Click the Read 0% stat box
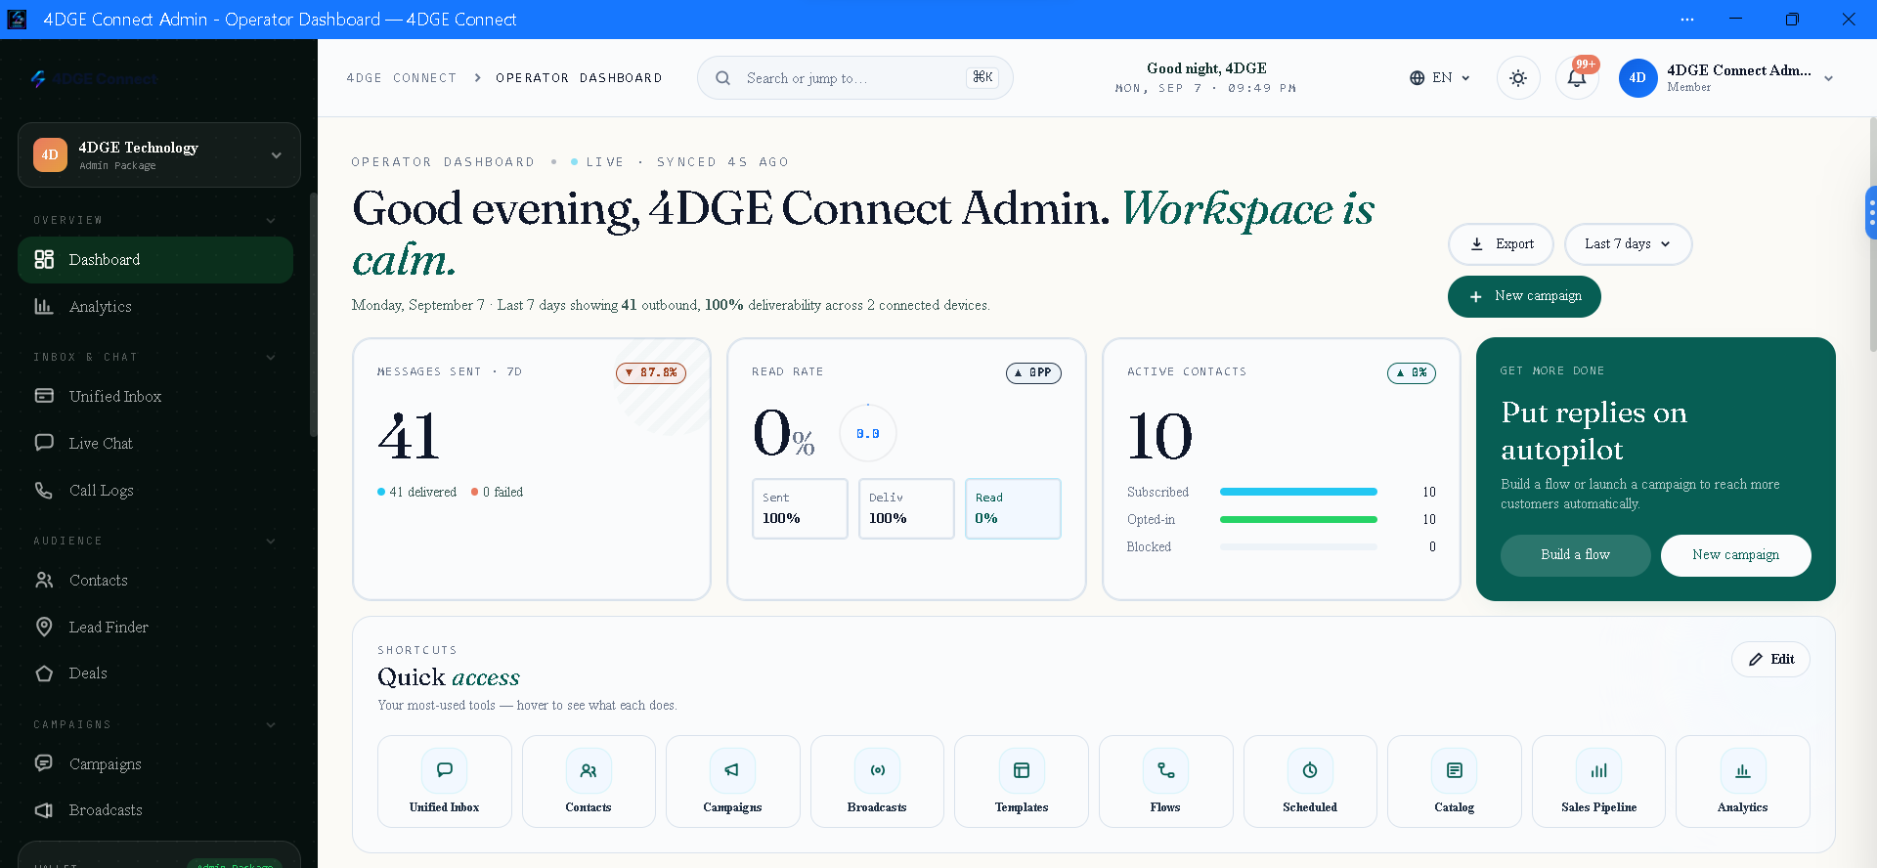The height and width of the screenshot is (868, 1877). tap(1013, 508)
